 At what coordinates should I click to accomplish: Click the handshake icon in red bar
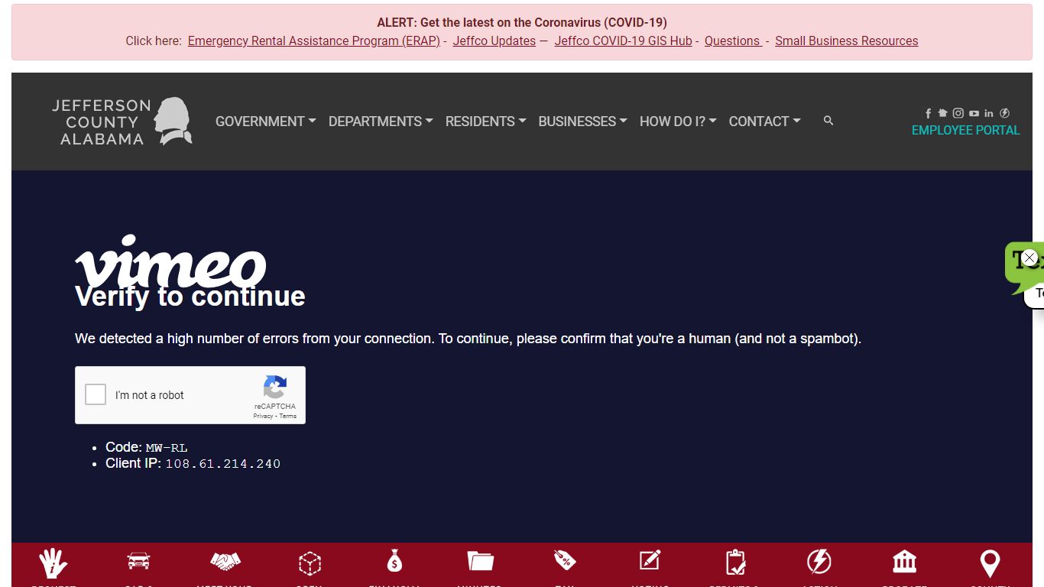(225, 562)
